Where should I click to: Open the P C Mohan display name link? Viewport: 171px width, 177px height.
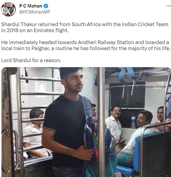[31, 6]
